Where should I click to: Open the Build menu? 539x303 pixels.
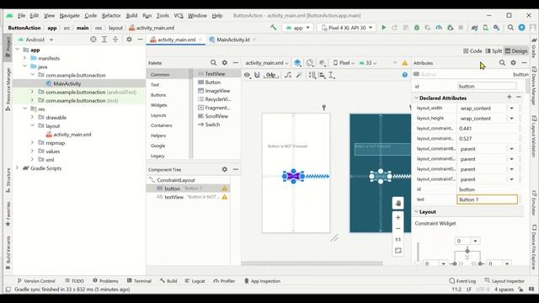[131, 15]
